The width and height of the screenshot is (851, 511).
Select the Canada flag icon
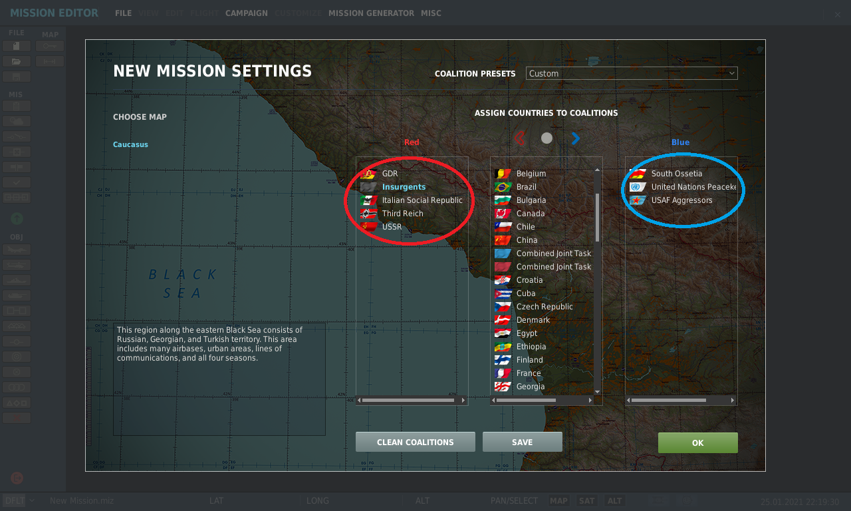pyautogui.click(x=503, y=214)
